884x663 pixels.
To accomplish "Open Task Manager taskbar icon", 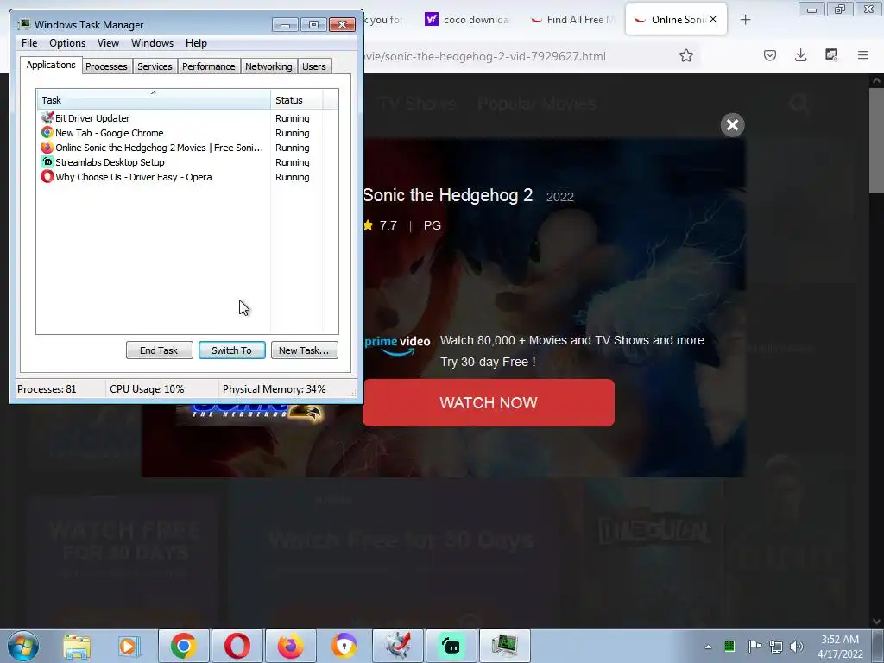I will click(504, 646).
